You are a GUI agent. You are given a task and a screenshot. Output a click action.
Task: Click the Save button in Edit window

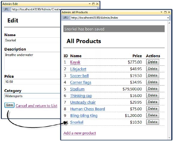[x=9, y=105]
